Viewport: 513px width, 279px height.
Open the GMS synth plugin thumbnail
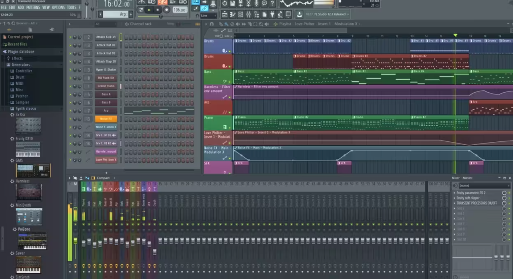(33, 170)
